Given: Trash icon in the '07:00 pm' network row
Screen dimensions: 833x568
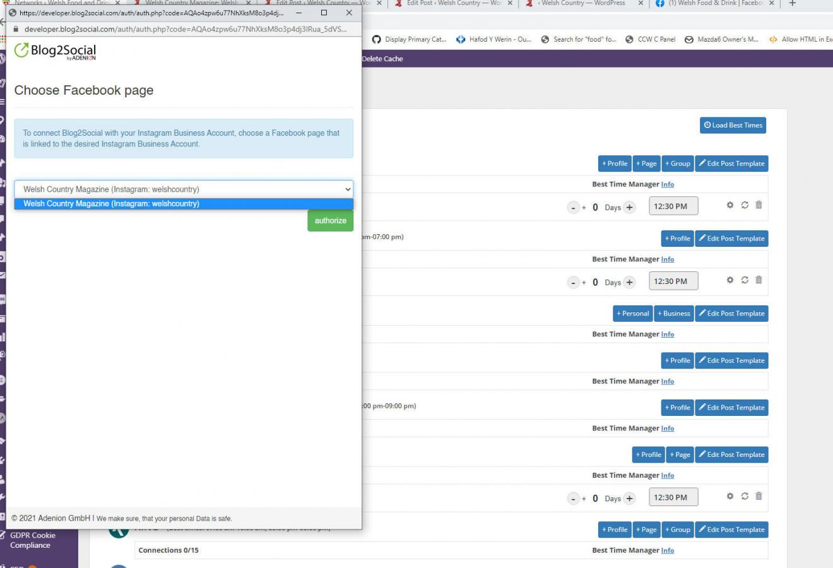Looking at the screenshot, I should (759, 280).
